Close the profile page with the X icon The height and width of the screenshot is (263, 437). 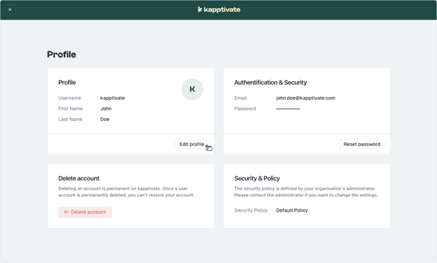pos(10,10)
